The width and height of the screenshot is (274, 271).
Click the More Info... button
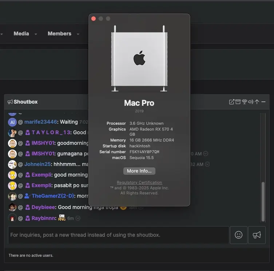(x=139, y=171)
